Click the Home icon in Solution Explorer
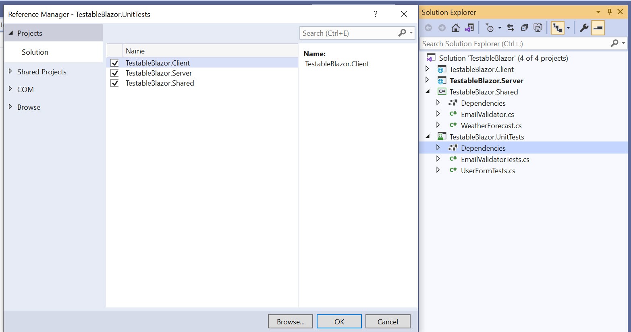 456,28
